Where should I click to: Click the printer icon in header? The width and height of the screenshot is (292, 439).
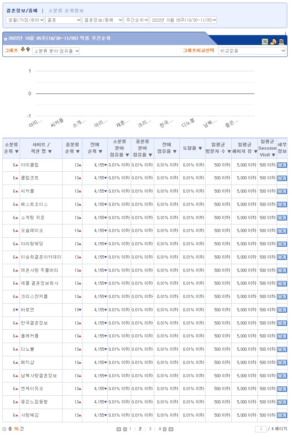282,42
